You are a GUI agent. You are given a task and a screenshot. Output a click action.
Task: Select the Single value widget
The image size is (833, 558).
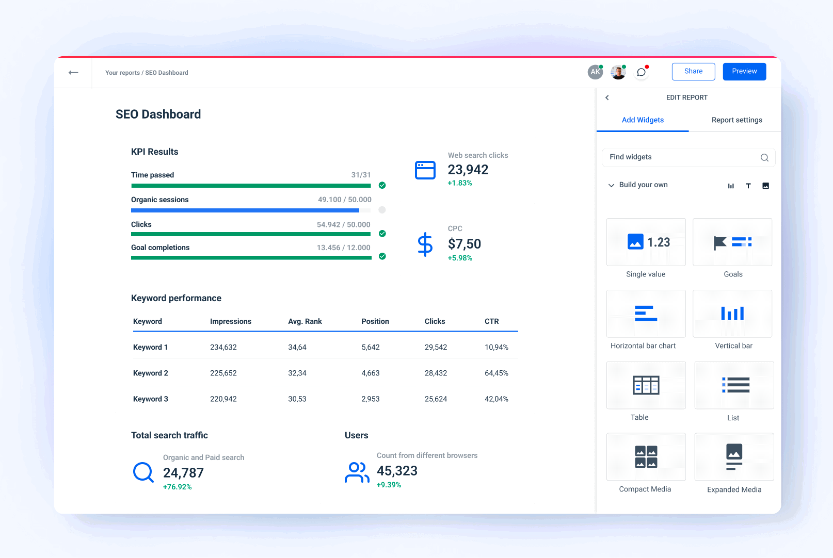click(x=646, y=242)
